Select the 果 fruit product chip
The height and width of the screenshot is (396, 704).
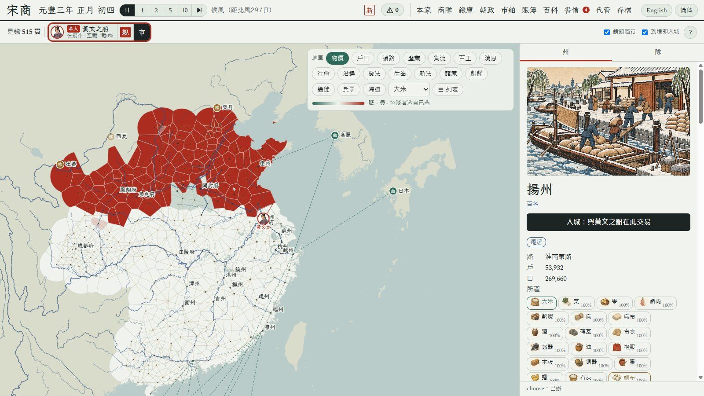pos(615,303)
